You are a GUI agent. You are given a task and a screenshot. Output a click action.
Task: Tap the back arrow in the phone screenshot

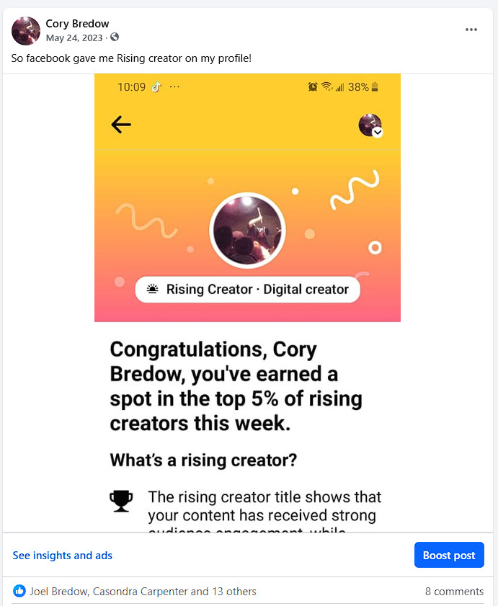click(x=121, y=125)
